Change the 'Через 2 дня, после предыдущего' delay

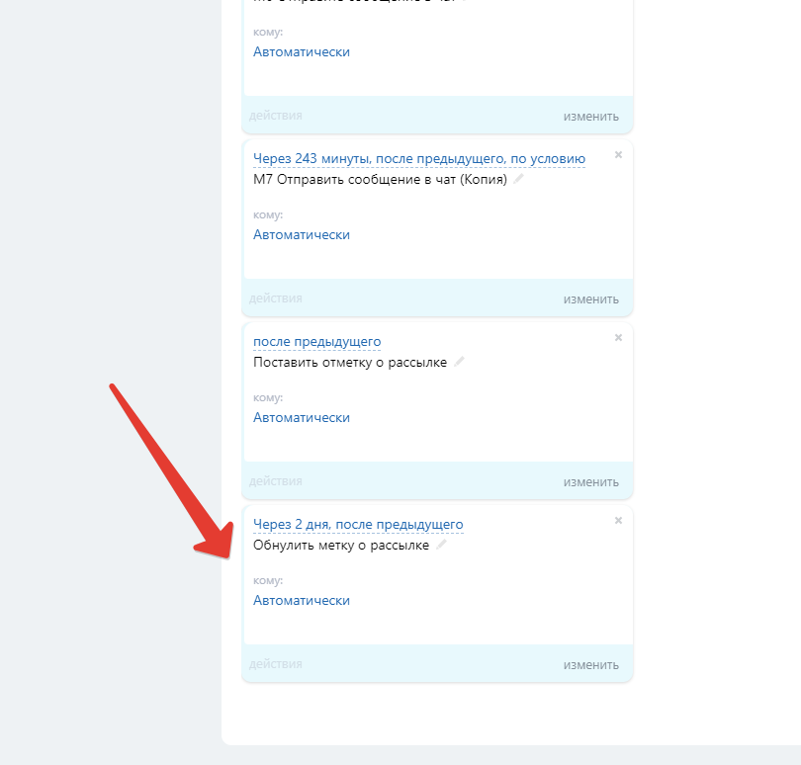[x=358, y=524]
